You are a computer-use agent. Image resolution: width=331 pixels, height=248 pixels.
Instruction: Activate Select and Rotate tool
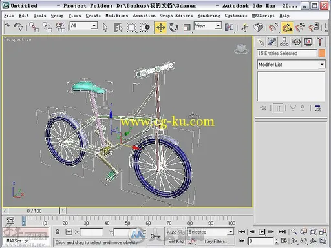(x=174, y=28)
